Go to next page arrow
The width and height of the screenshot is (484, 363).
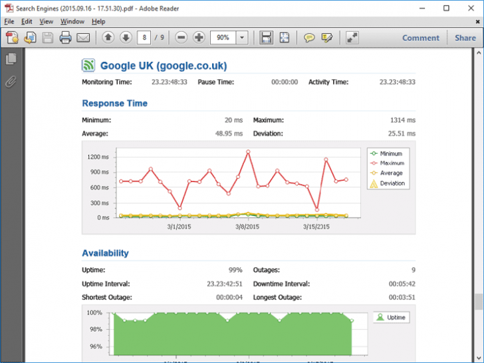coord(126,38)
